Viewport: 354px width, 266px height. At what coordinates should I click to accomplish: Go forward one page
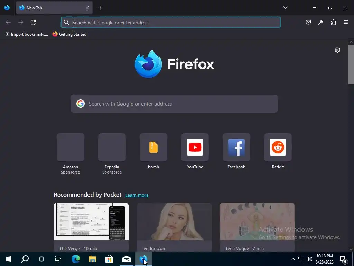click(21, 23)
